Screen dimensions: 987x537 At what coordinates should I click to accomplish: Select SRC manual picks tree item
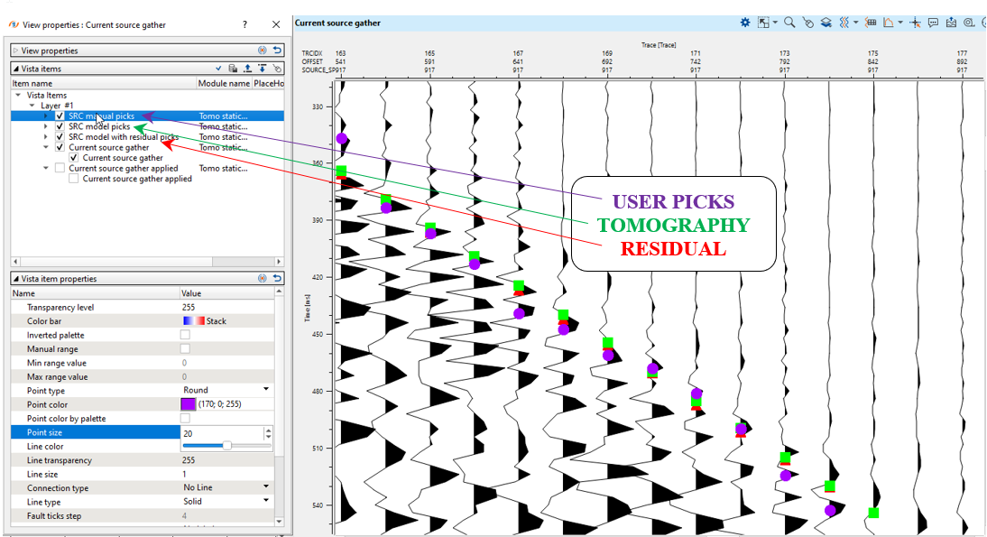tap(101, 116)
